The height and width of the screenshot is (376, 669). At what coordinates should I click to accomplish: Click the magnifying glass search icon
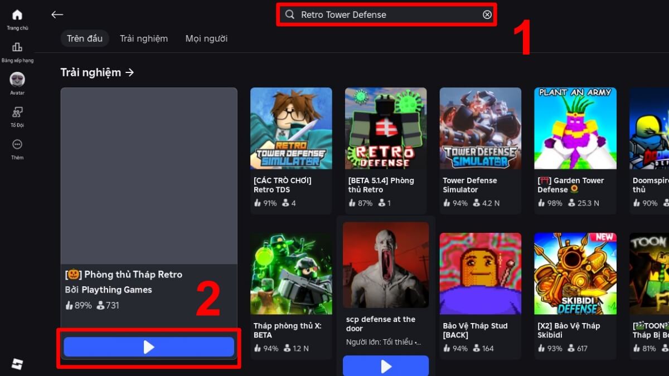289,14
